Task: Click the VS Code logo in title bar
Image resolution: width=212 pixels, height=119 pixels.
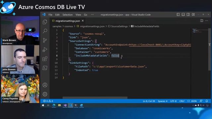Action: coord(44,15)
